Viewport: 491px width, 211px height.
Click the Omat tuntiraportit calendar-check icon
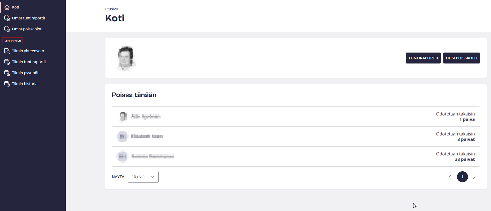(x=7, y=18)
